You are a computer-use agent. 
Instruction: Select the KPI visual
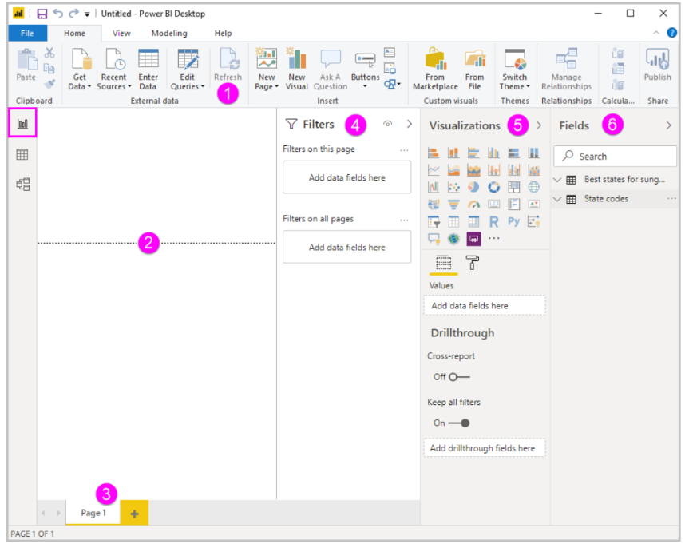click(x=534, y=204)
